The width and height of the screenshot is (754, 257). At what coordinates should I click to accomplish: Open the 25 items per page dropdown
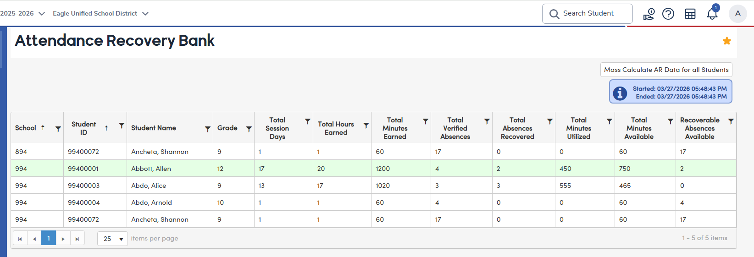pos(112,239)
